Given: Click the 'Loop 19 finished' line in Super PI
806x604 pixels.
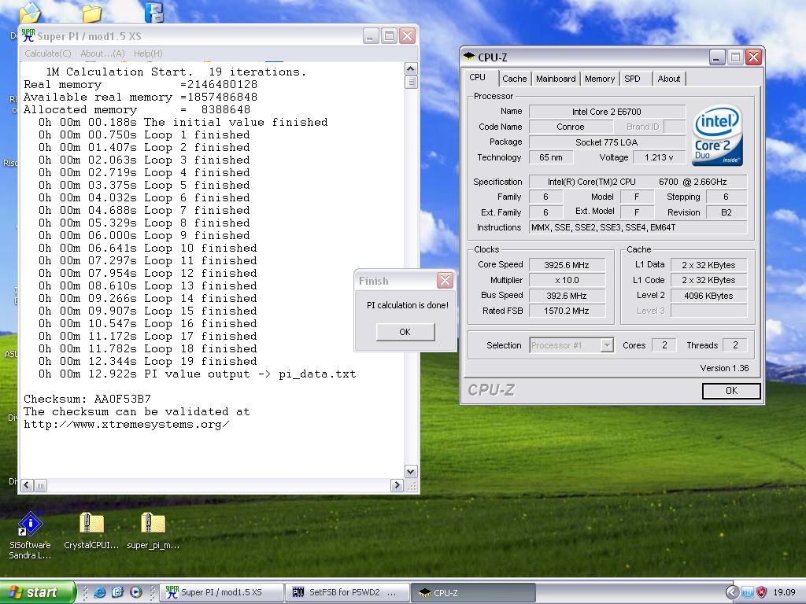Looking at the screenshot, I should point(148,362).
